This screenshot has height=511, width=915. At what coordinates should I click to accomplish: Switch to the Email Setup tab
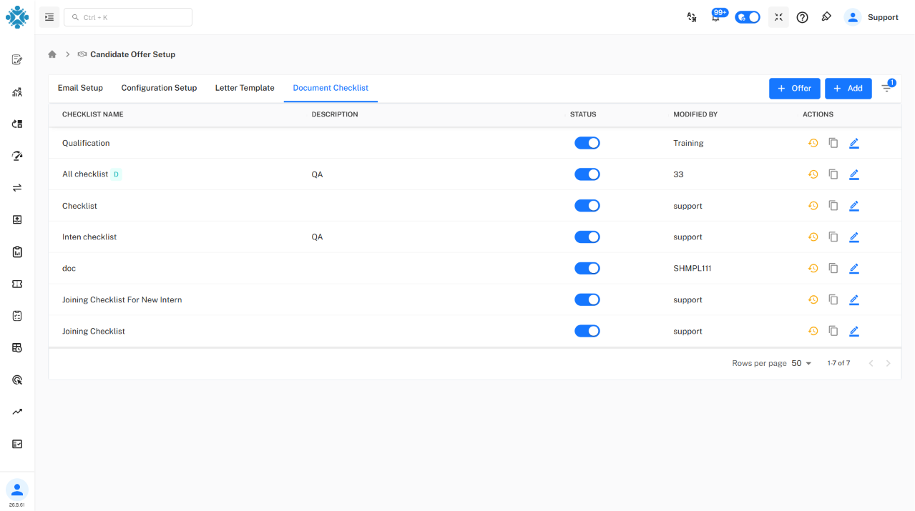(80, 88)
